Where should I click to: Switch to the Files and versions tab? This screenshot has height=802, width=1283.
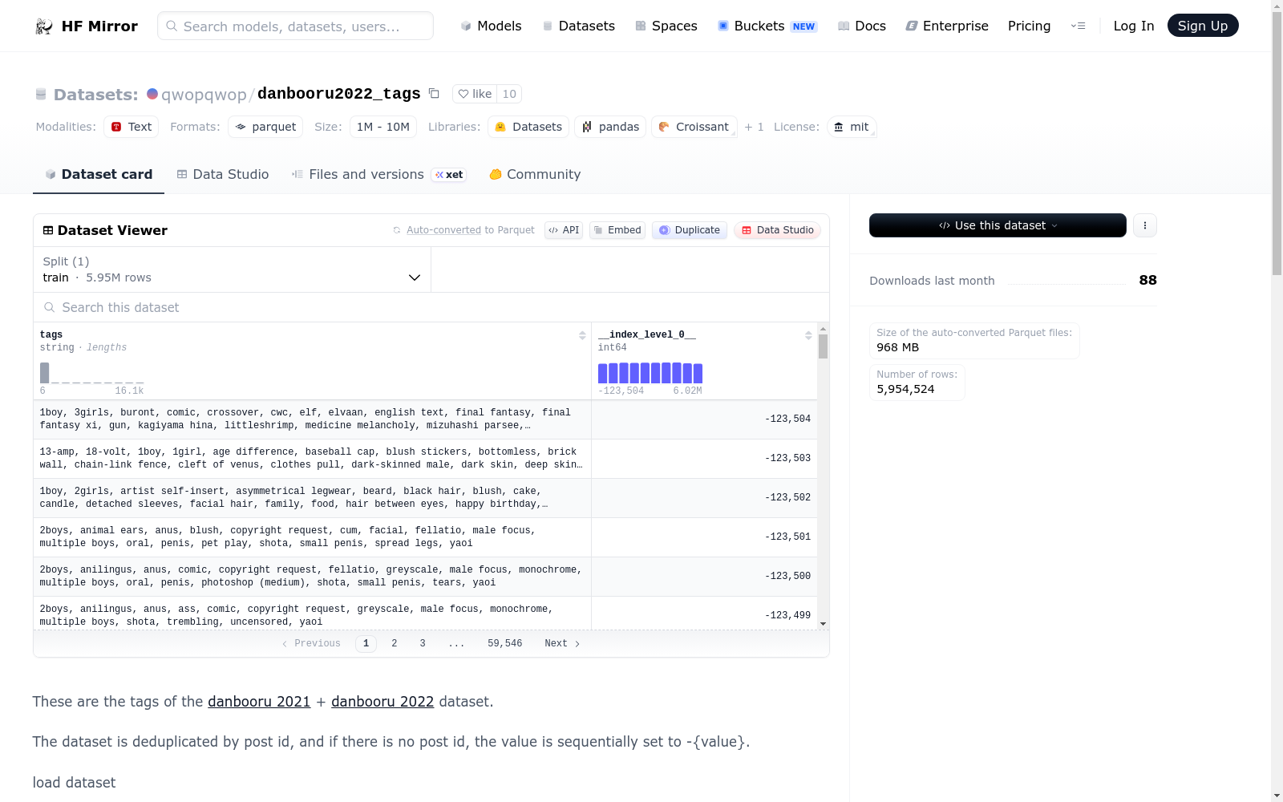pyautogui.click(x=378, y=174)
